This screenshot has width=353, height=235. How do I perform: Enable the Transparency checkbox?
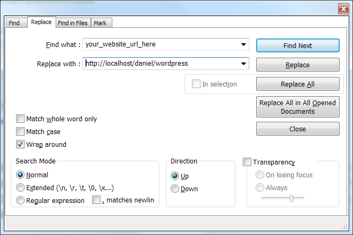247,162
